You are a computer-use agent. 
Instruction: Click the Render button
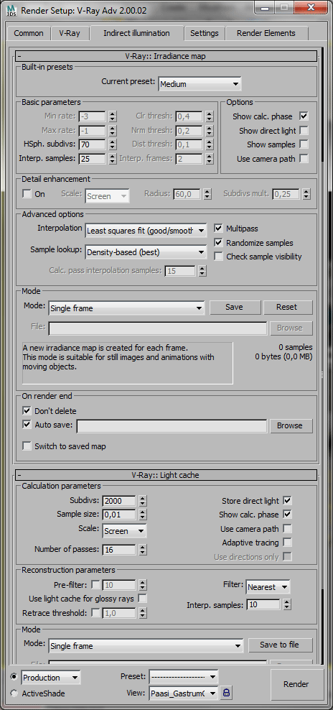pyautogui.click(x=296, y=683)
